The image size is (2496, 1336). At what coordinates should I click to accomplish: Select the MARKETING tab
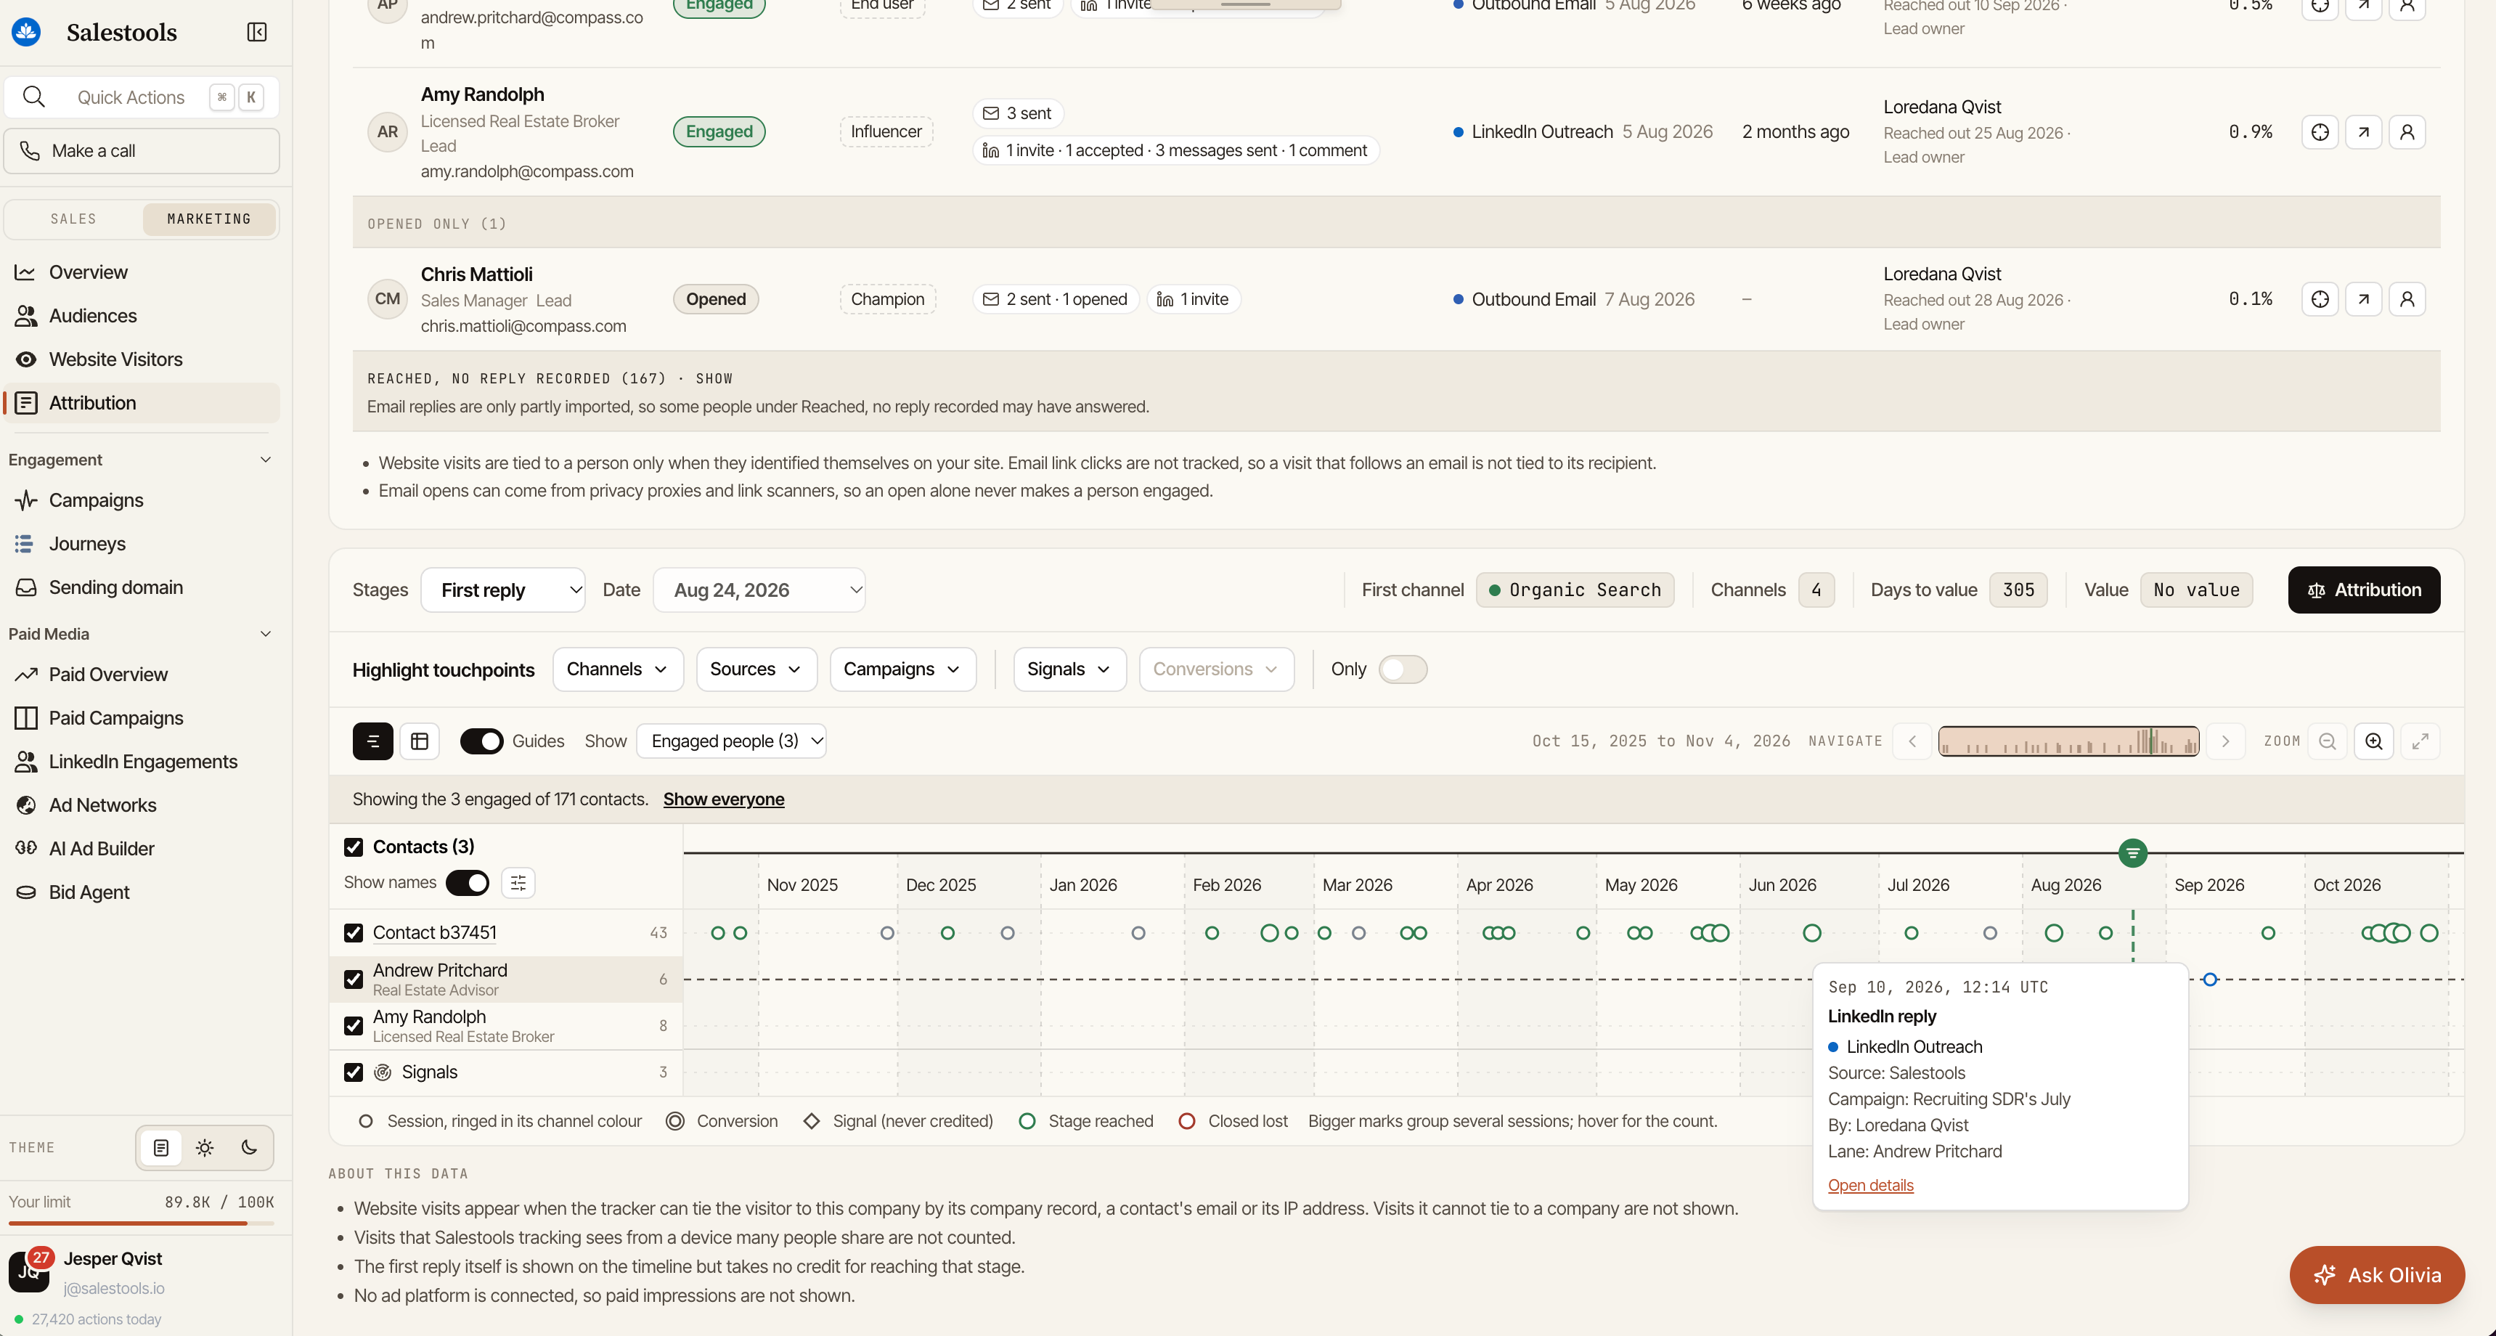(209, 219)
